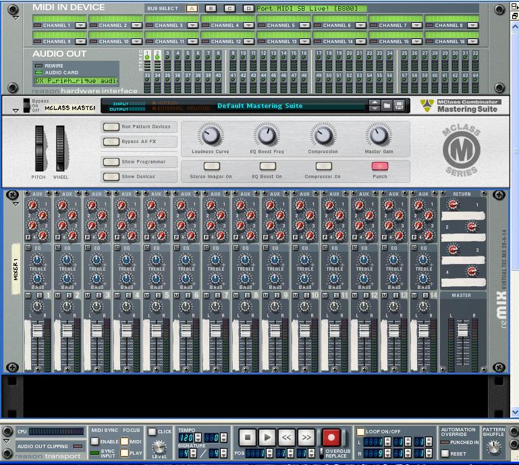Select MIDI bus A

tap(192, 9)
